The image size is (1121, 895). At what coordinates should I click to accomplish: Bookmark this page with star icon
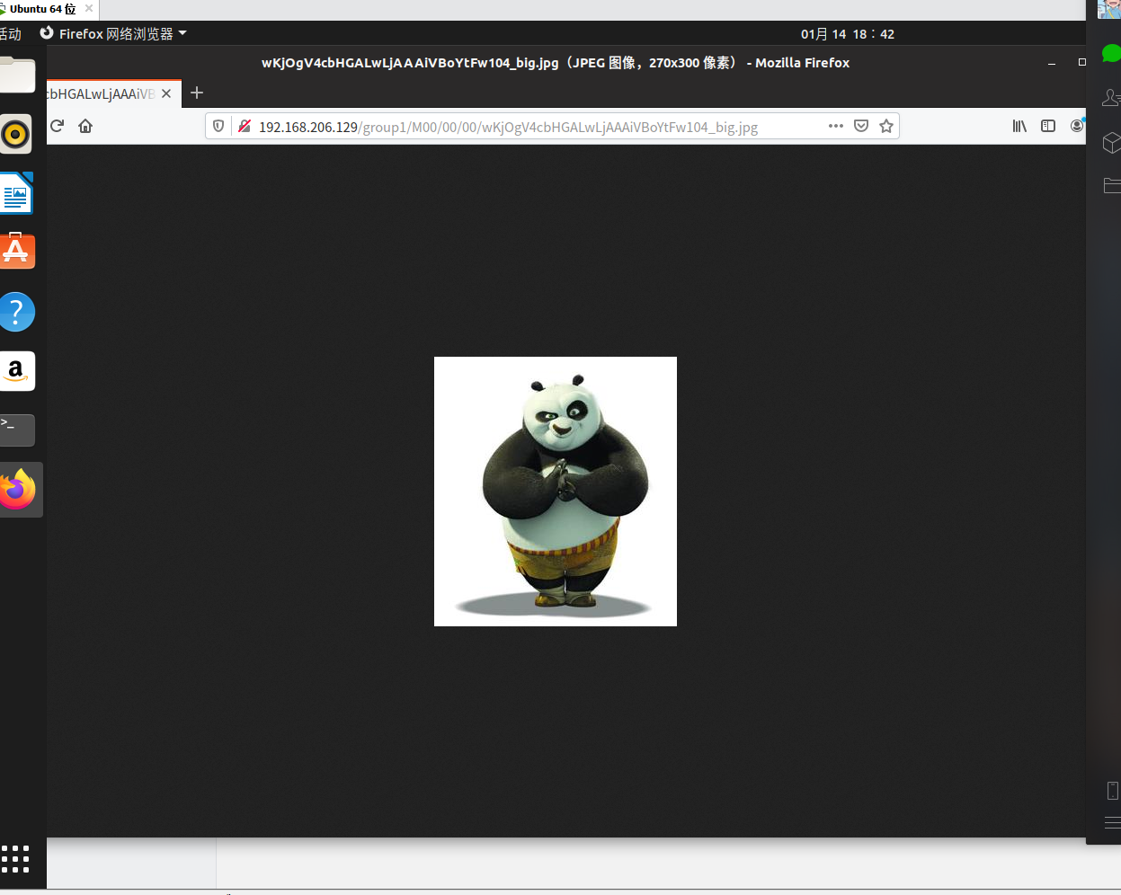pos(886,126)
